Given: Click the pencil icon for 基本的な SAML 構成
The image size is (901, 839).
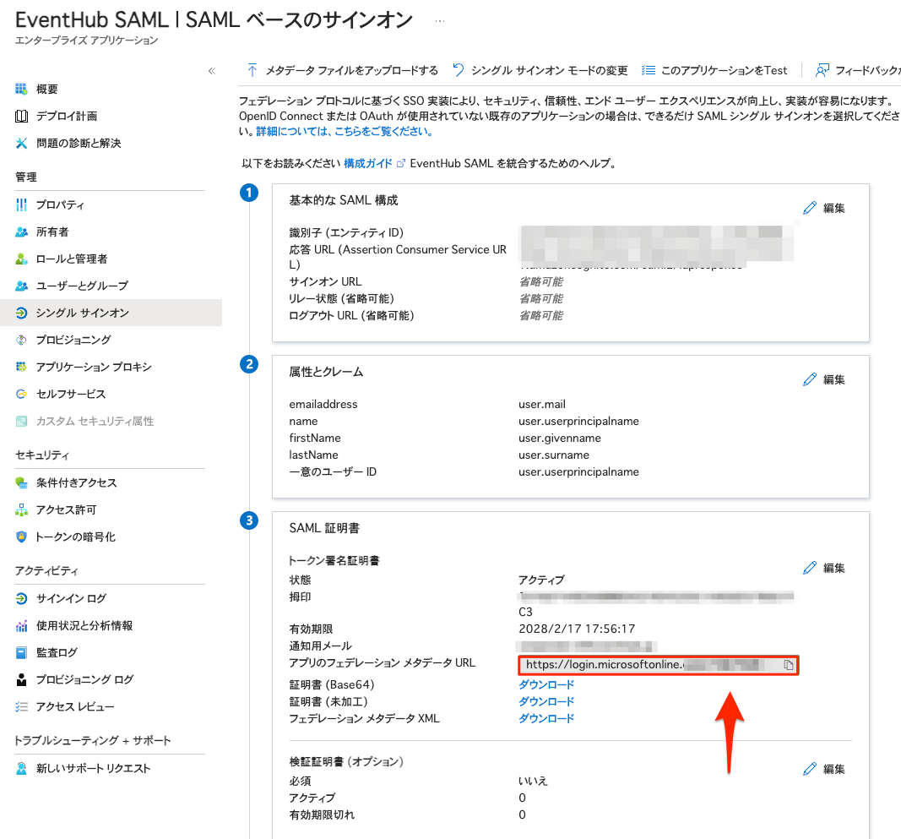Looking at the screenshot, I should point(810,208).
